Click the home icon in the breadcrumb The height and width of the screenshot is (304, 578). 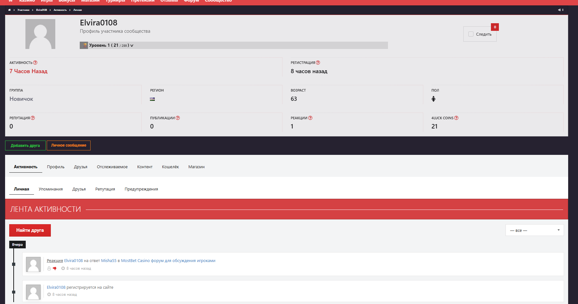click(x=9, y=10)
